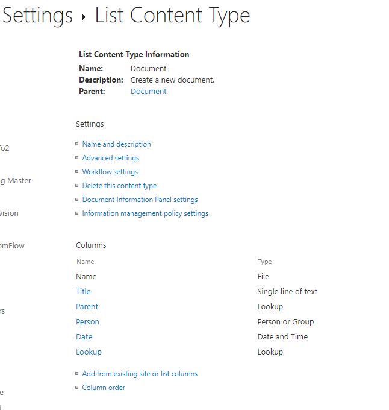Open the Date column settings
Screen dimensions: 389x410
pyautogui.click(x=84, y=337)
